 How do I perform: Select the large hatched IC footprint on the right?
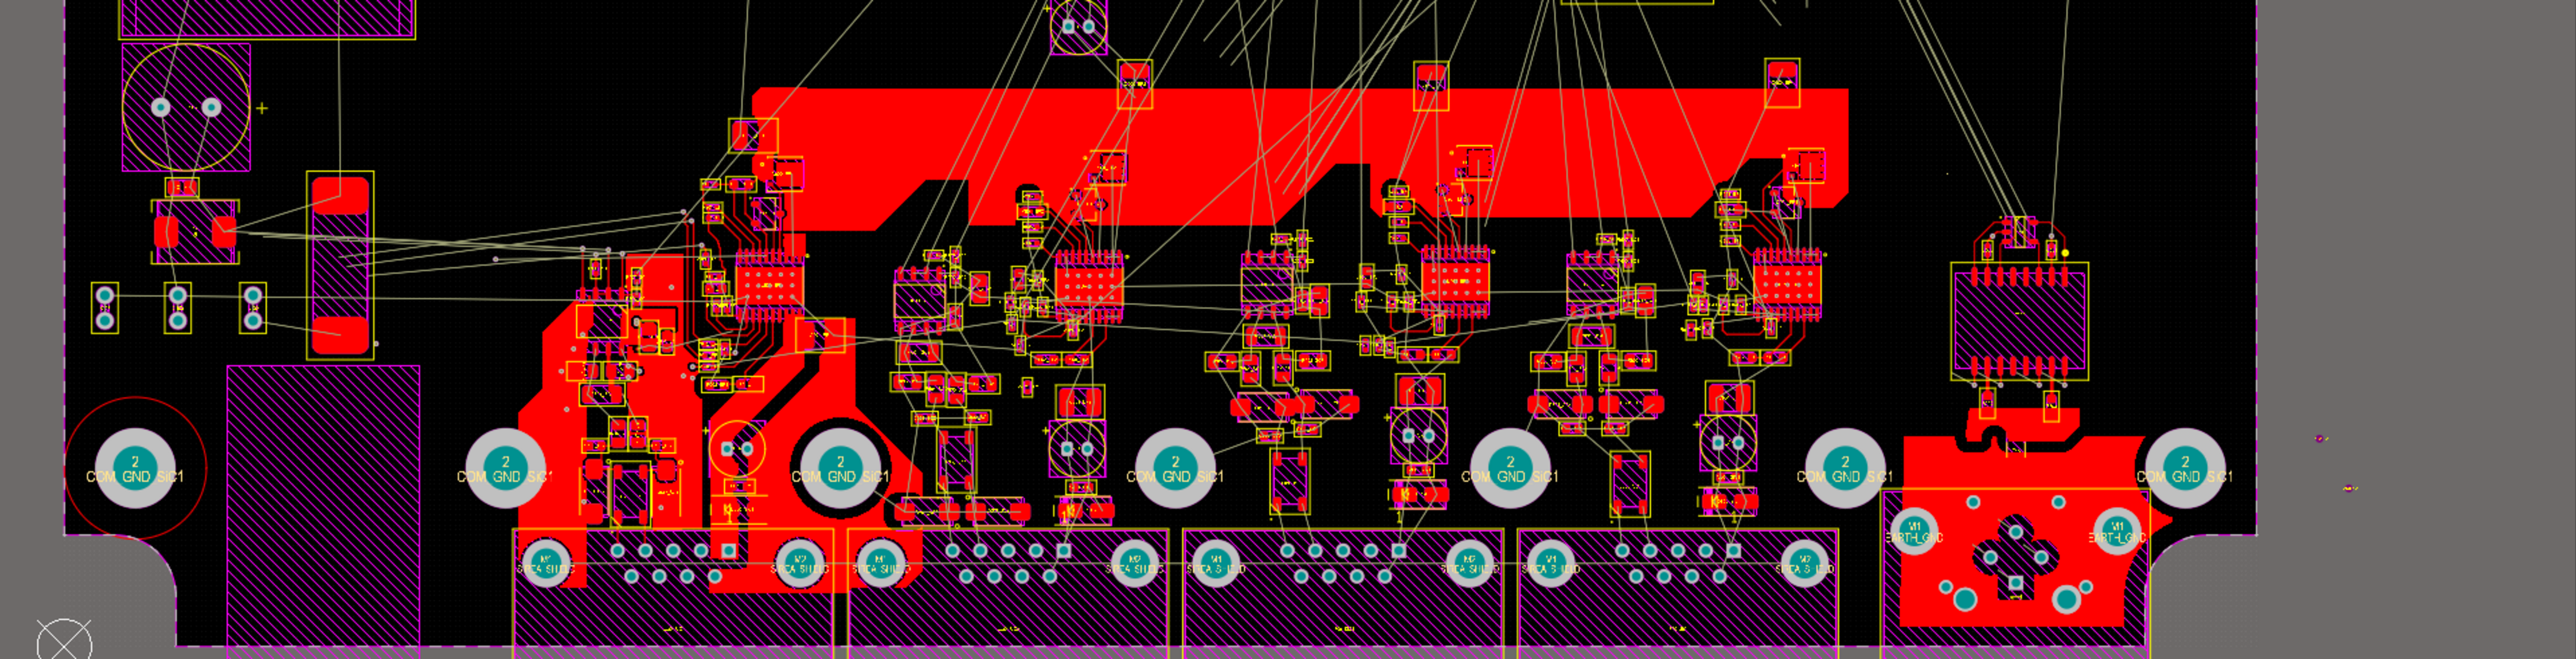pyautogui.click(x=2019, y=320)
